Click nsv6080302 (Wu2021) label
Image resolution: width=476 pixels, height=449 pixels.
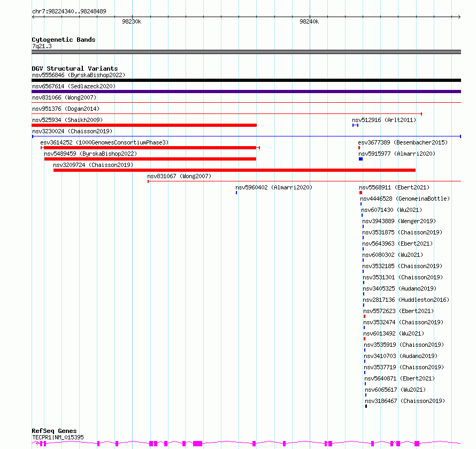[393, 255]
